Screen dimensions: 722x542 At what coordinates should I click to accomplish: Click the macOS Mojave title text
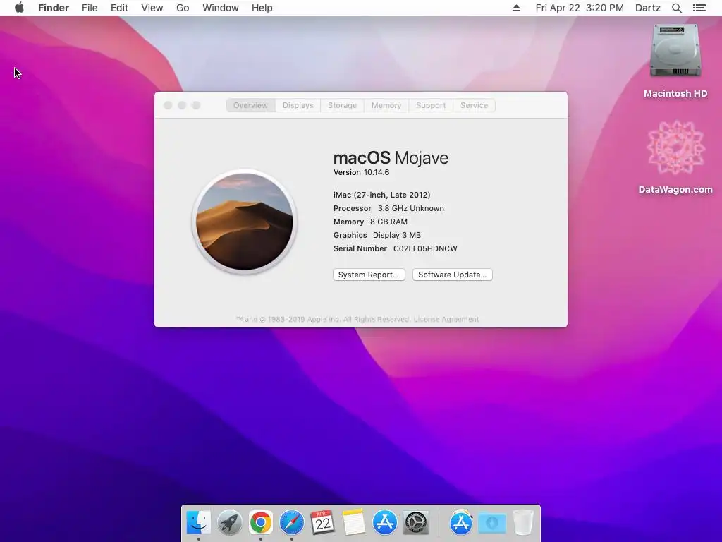(x=391, y=157)
